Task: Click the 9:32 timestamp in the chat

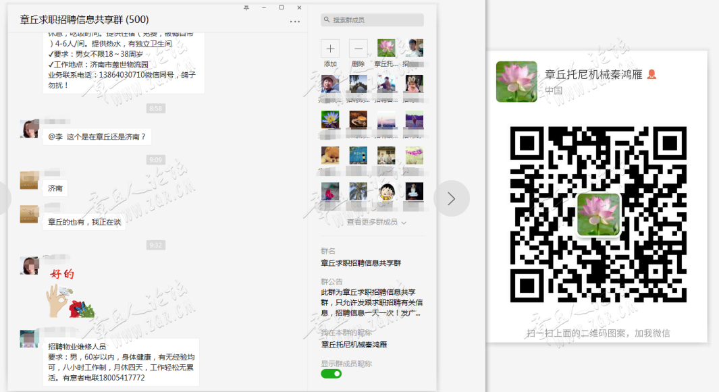Action: tap(156, 245)
